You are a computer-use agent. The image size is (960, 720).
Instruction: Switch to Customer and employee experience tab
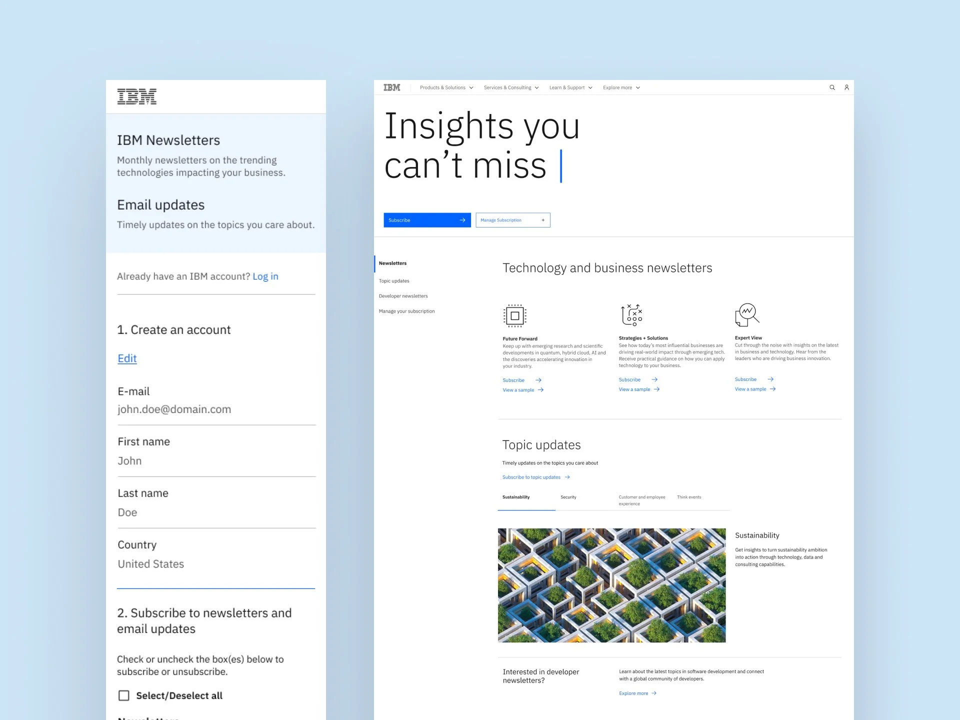pos(642,500)
